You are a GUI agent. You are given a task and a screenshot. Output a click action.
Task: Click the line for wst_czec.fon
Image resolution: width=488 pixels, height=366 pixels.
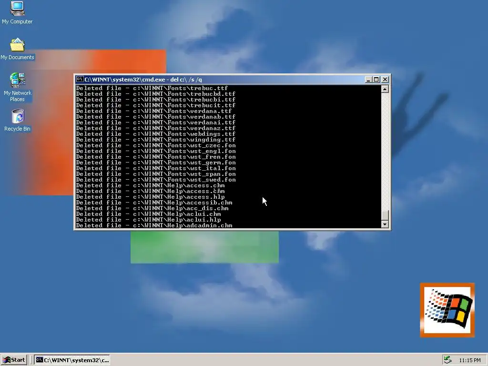click(x=156, y=145)
